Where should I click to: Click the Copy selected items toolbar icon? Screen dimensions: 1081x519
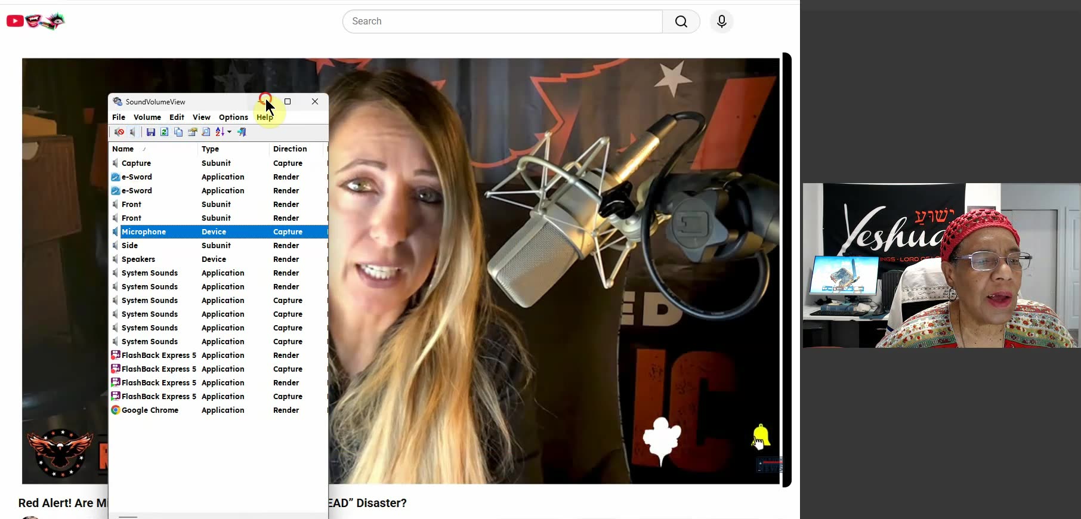click(x=178, y=132)
